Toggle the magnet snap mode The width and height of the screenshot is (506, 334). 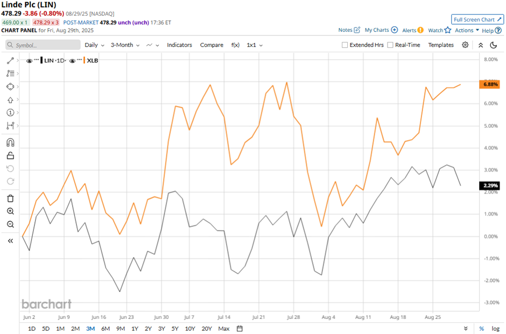pos(10,143)
